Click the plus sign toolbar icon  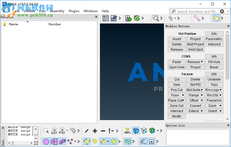pyautogui.click(x=95, y=131)
